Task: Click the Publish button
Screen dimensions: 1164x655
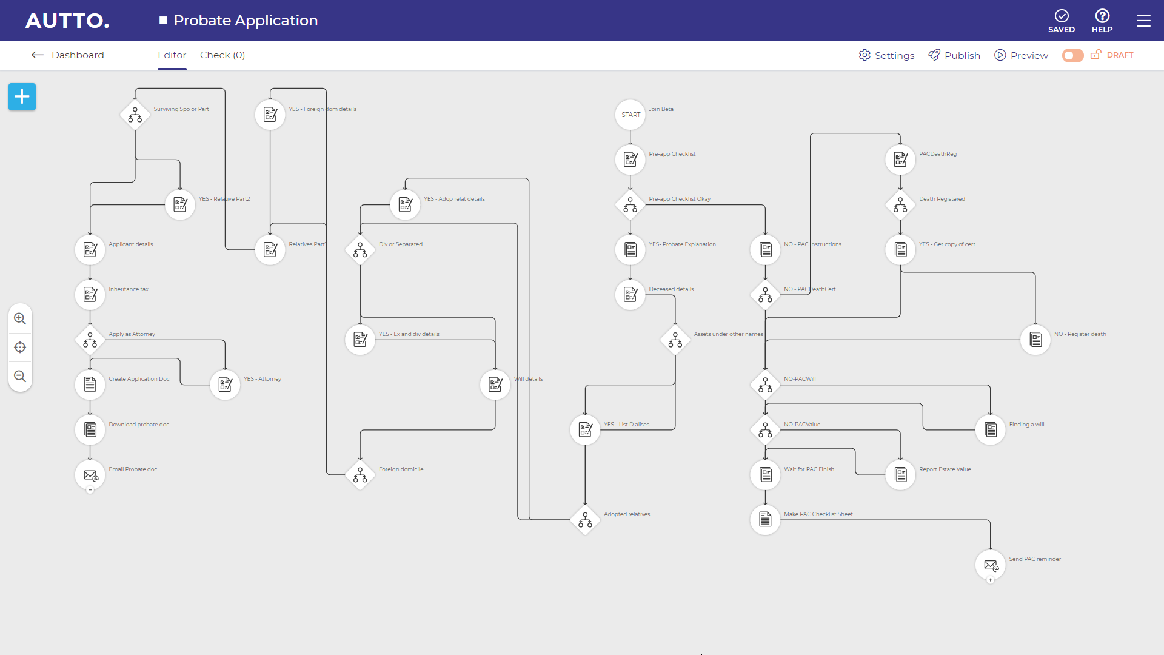Action: (954, 55)
